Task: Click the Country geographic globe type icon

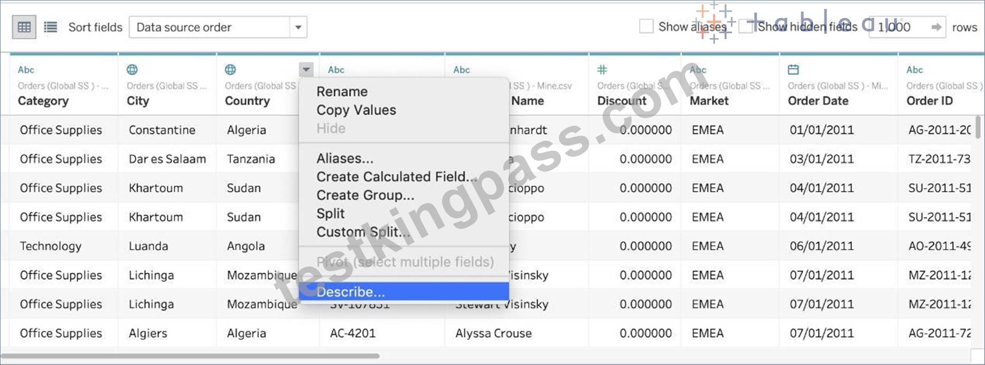Action: [230, 70]
